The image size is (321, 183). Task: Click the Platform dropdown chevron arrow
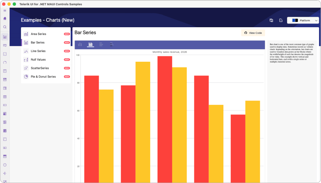tap(316, 20)
